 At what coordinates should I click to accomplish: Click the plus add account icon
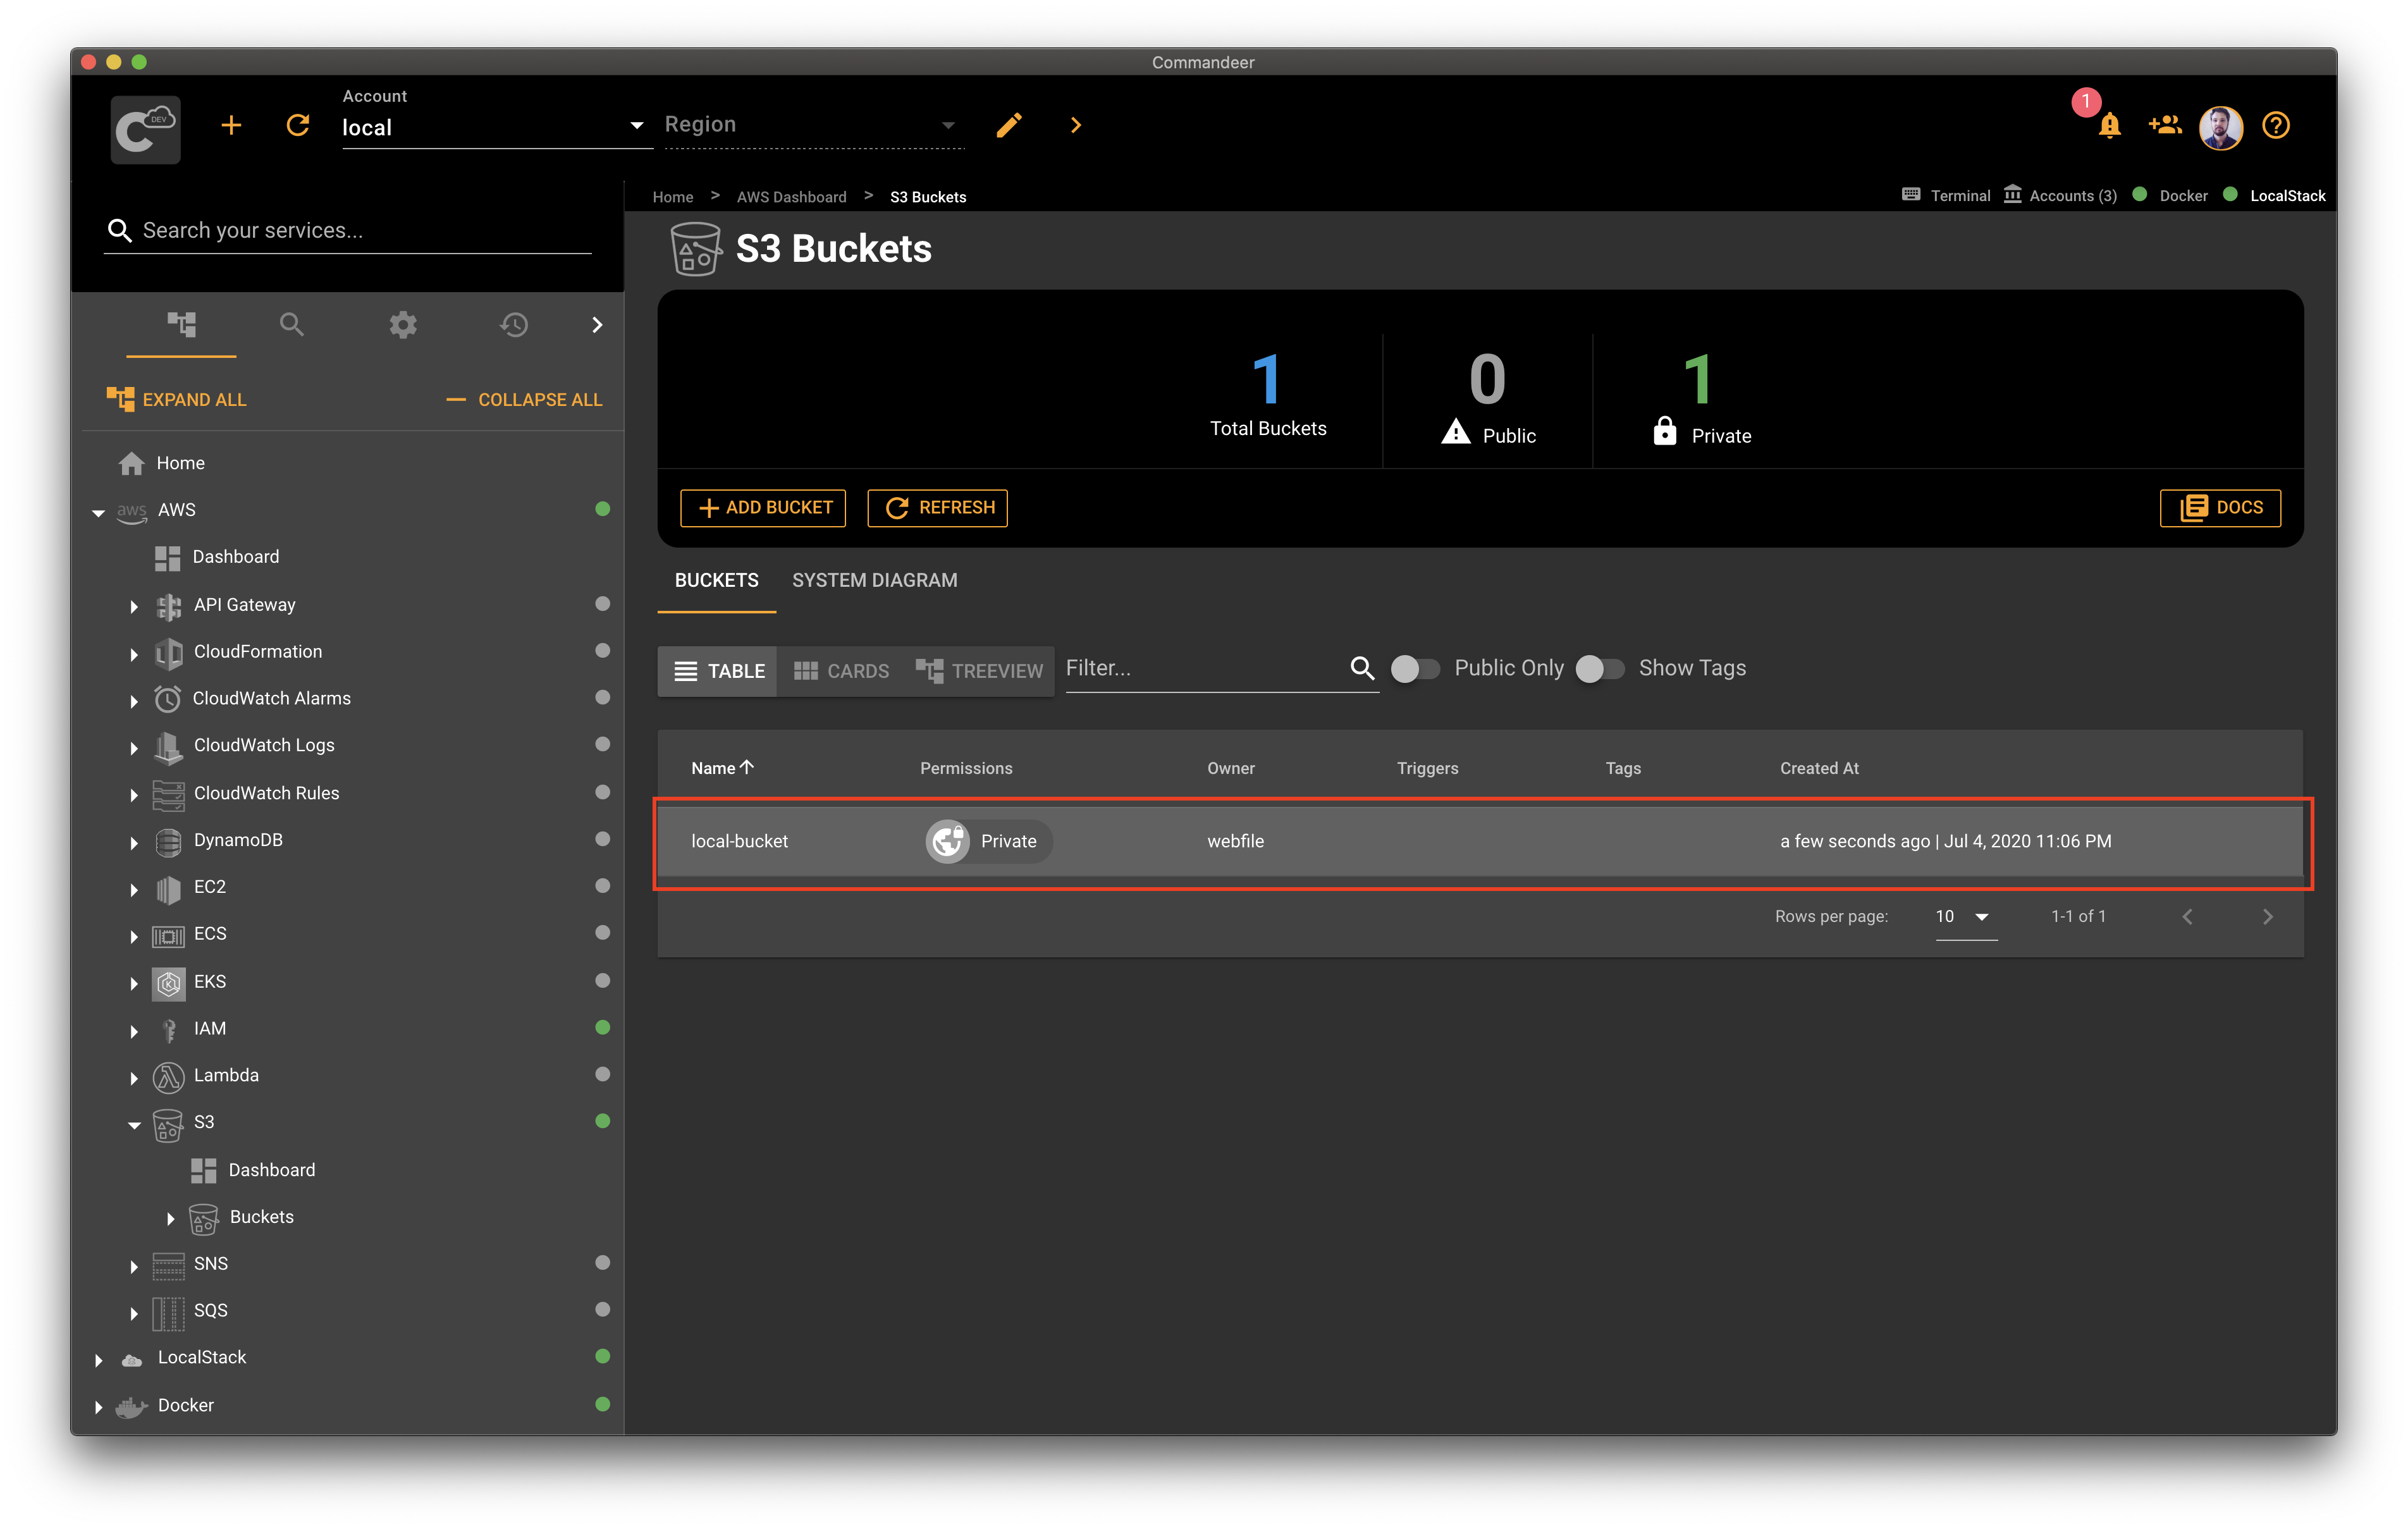tap(231, 125)
